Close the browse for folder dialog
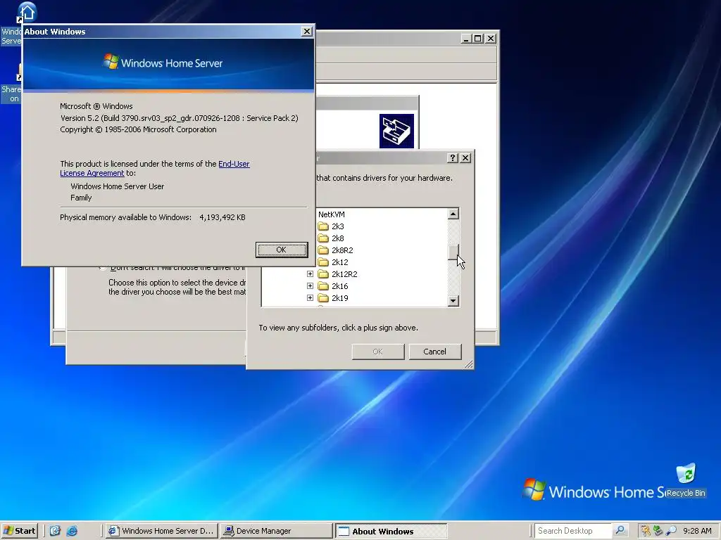721x540 pixels. 465,158
